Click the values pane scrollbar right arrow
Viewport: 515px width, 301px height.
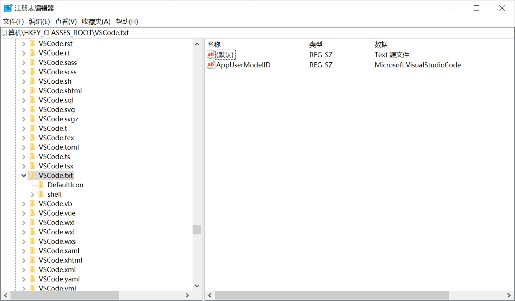[x=510, y=295]
